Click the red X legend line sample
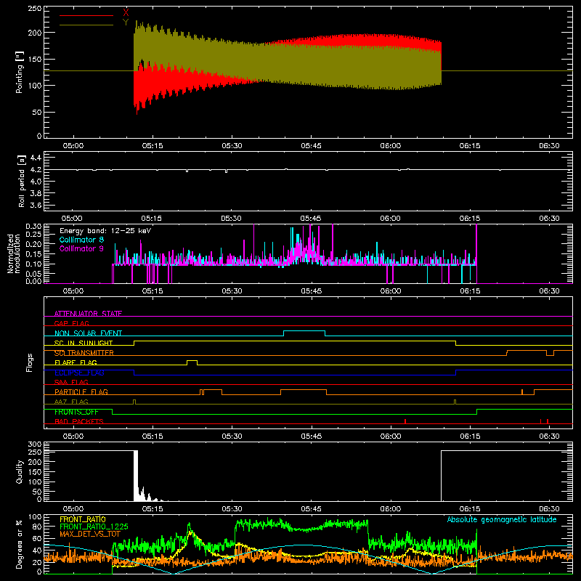The height and width of the screenshot is (581, 581). tap(86, 15)
